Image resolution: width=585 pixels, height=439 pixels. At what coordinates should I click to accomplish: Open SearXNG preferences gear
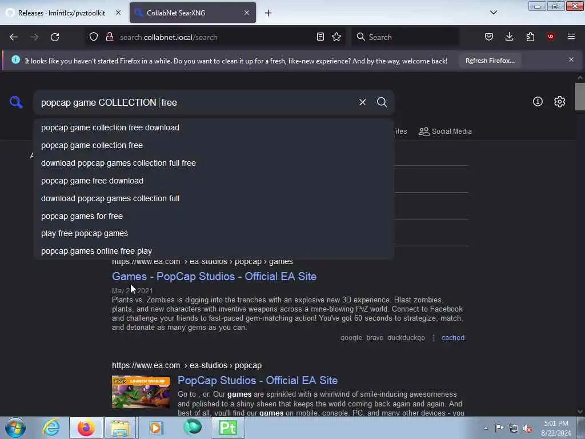(x=559, y=102)
